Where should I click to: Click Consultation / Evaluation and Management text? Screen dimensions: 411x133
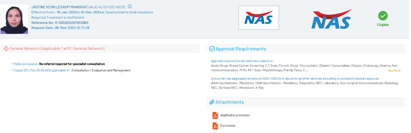[x=101, y=70]
